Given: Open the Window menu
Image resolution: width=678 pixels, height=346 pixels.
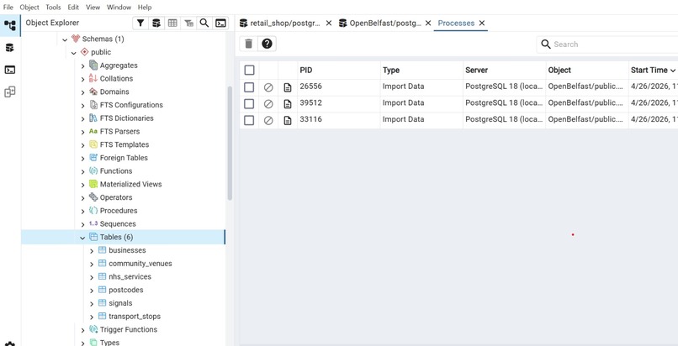Looking at the screenshot, I should tap(119, 7).
